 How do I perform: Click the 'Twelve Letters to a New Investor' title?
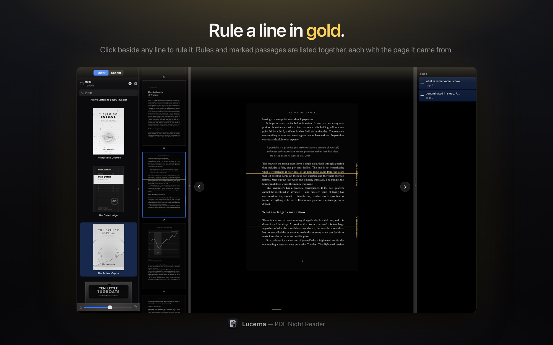pos(108,100)
